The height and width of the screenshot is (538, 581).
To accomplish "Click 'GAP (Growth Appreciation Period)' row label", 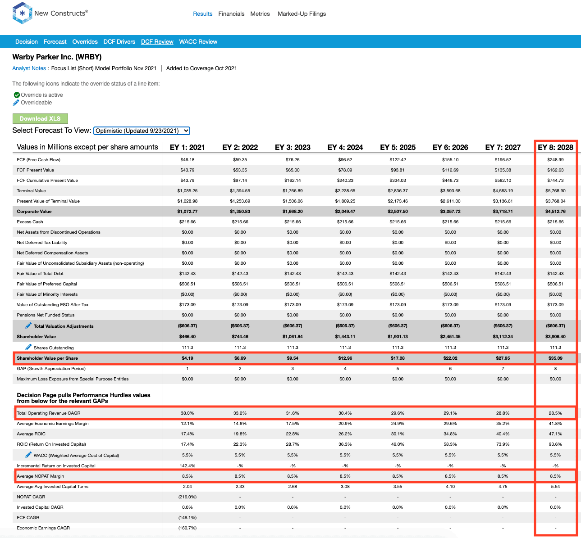I will click(51, 369).
